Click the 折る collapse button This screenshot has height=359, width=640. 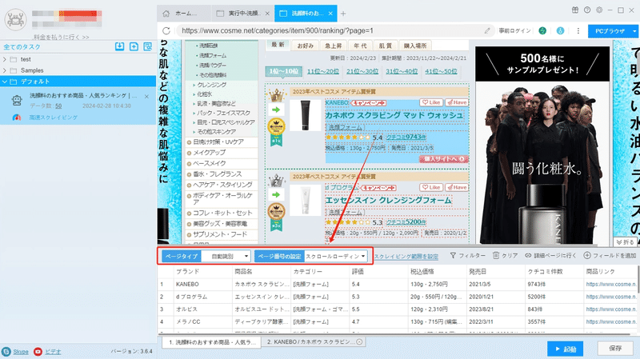coord(626,242)
